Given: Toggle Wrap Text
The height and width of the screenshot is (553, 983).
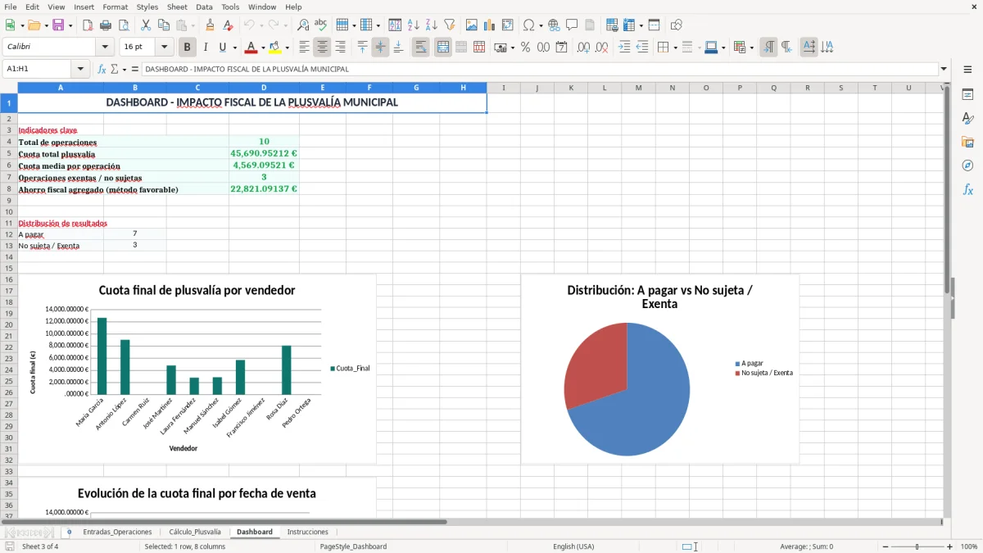Looking at the screenshot, I should pyautogui.click(x=421, y=48).
